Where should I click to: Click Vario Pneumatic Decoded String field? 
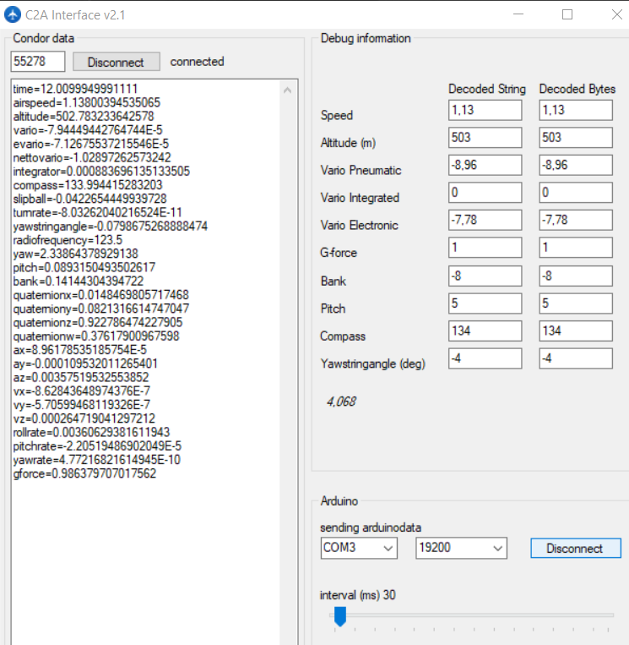(x=485, y=165)
